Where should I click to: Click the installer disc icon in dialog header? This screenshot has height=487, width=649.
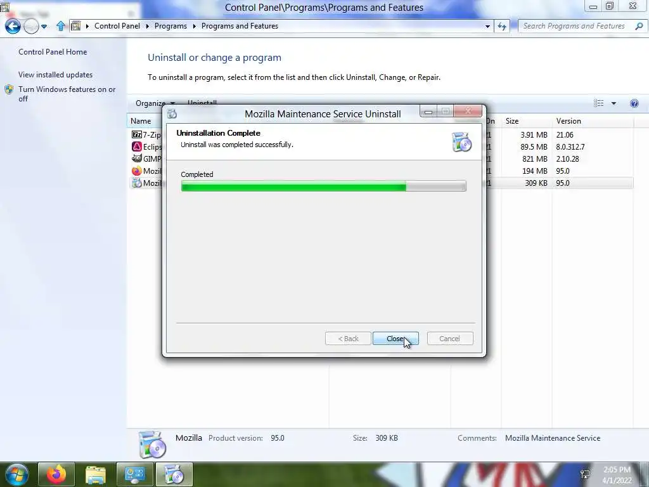(462, 141)
